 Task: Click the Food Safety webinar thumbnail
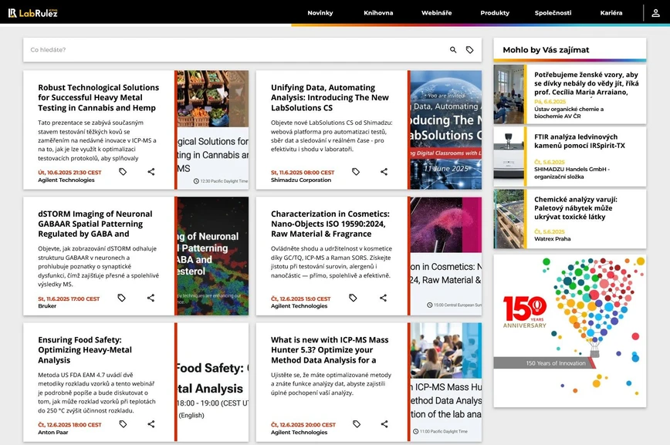click(213, 383)
